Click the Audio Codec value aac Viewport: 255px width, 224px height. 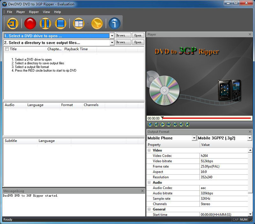pos(224,188)
